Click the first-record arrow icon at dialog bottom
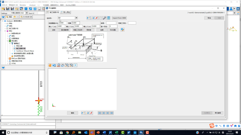 coord(99,113)
